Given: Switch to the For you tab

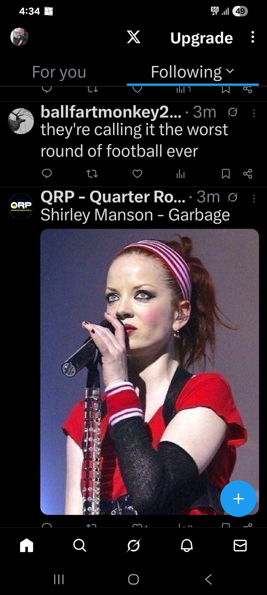Looking at the screenshot, I should pyautogui.click(x=59, y=72).
